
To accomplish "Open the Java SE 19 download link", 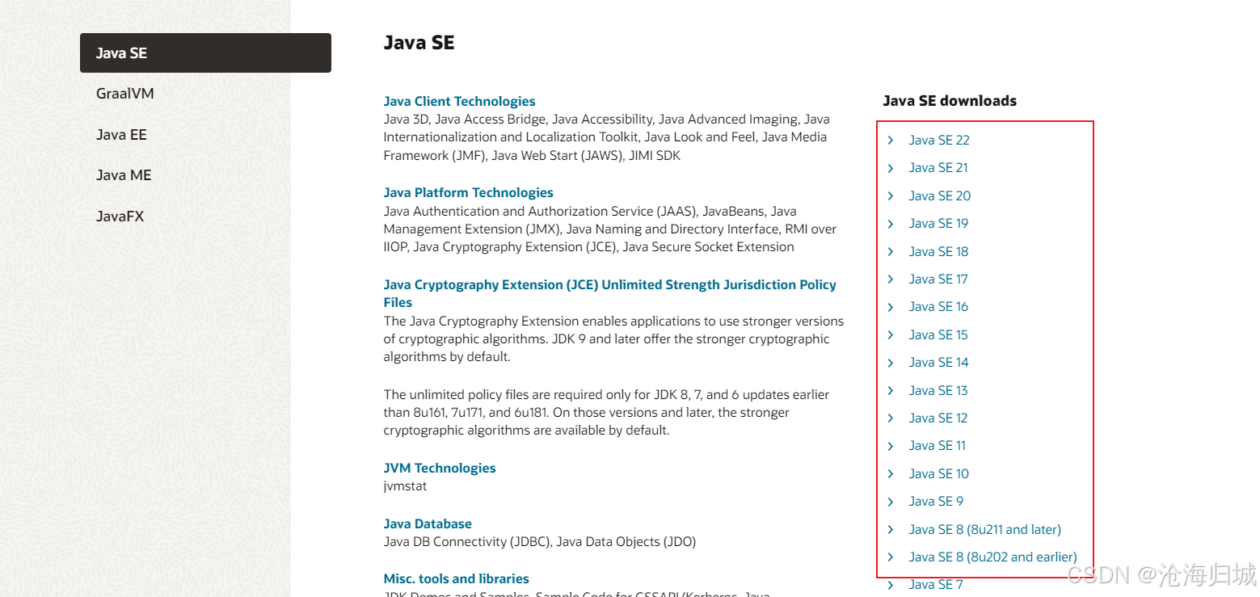I will pyautogui.click(x=938, y=224).
